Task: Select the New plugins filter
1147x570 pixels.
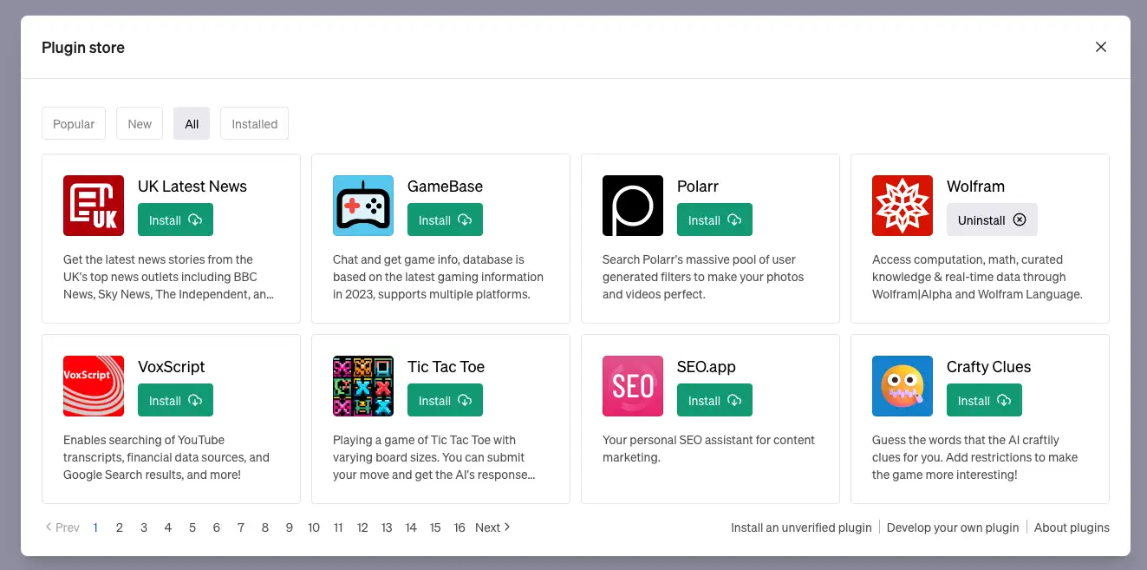Action: pos(139,123)
